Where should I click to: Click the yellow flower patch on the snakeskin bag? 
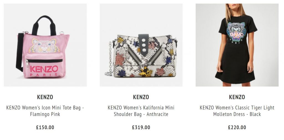click(146, 72)
